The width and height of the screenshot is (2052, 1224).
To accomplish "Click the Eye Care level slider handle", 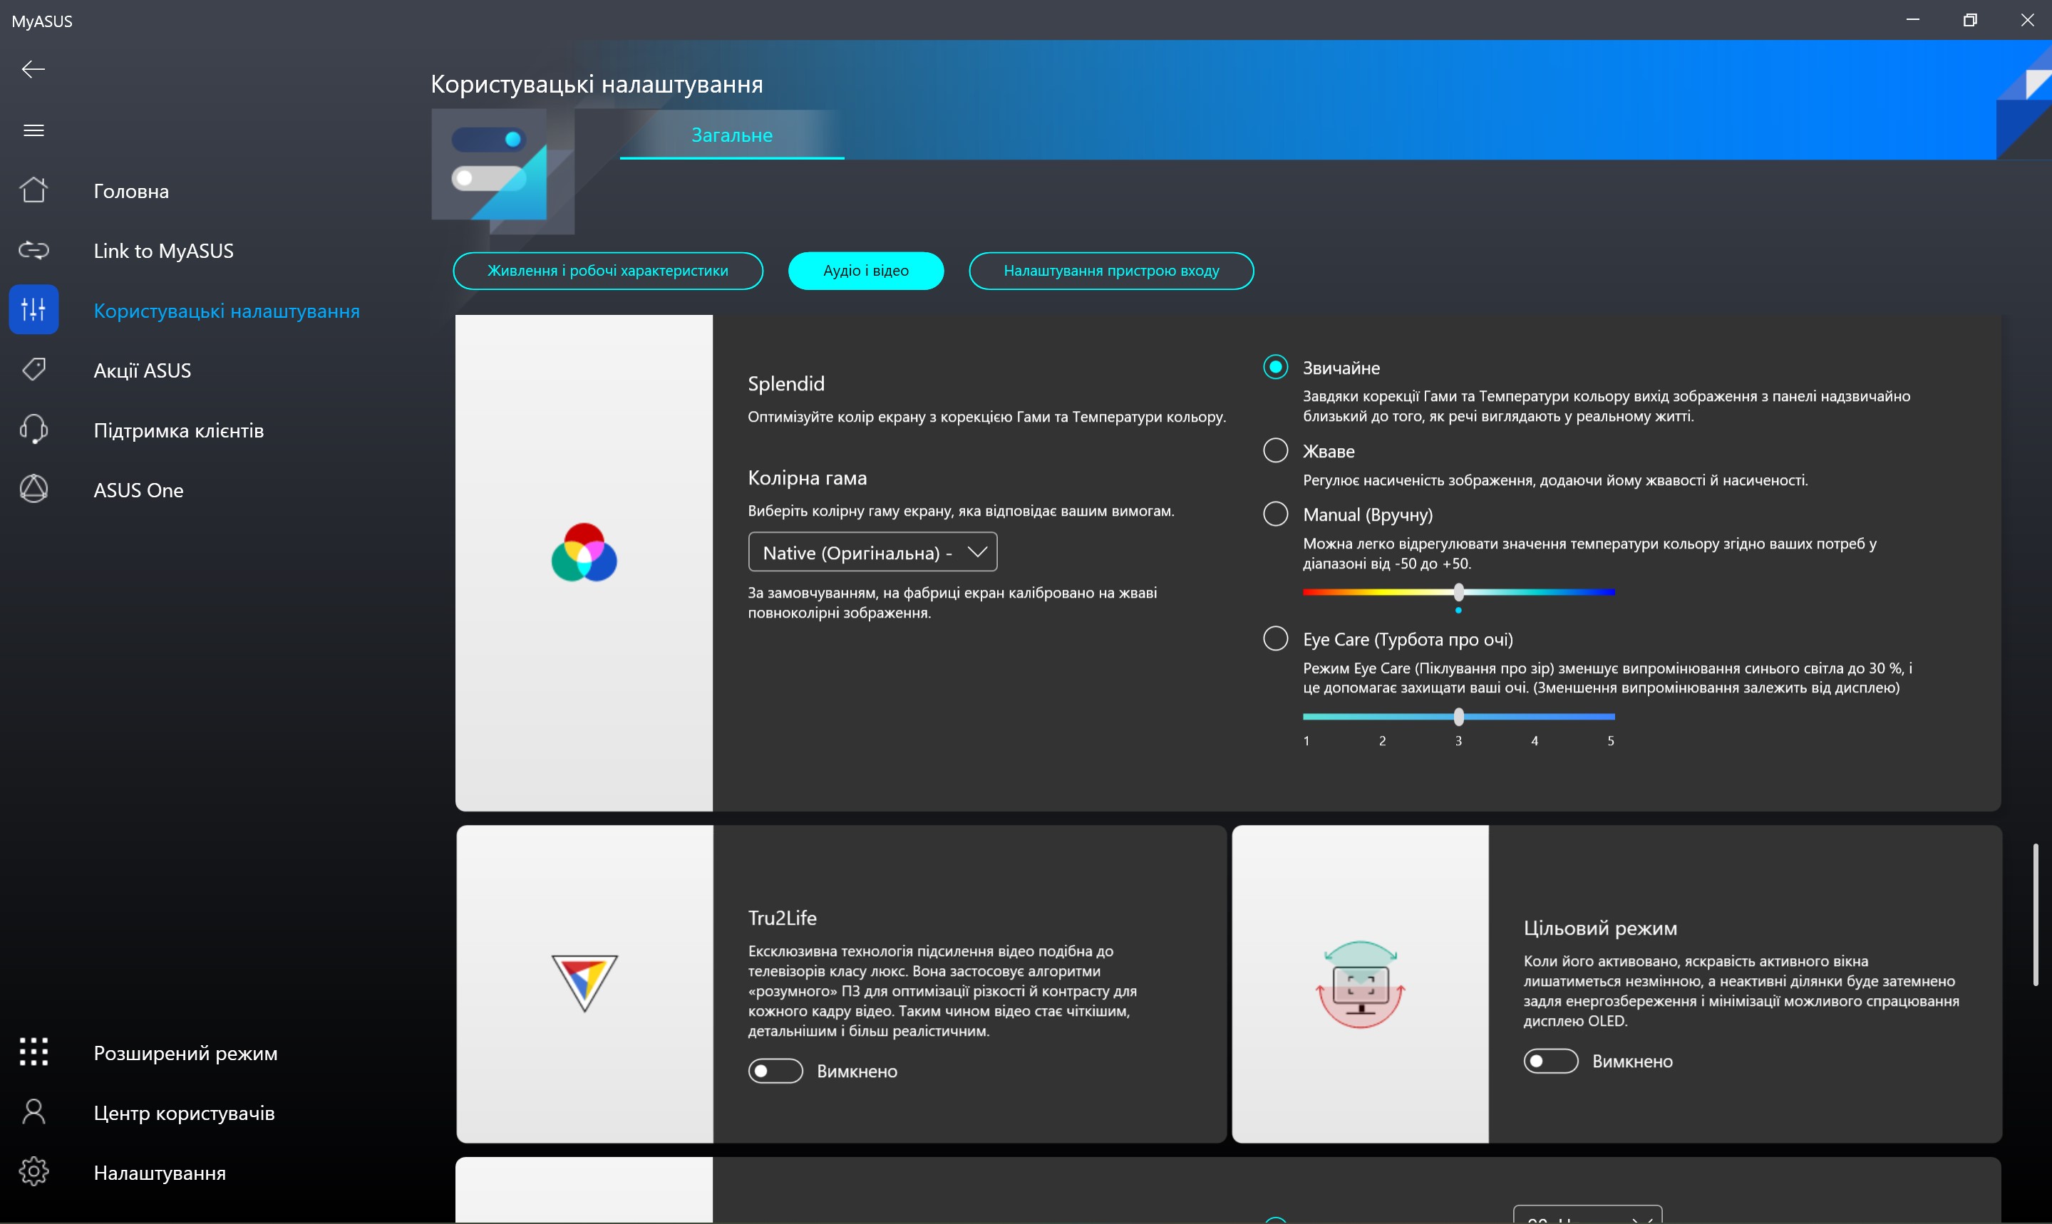I will (x=1459, y=717).
